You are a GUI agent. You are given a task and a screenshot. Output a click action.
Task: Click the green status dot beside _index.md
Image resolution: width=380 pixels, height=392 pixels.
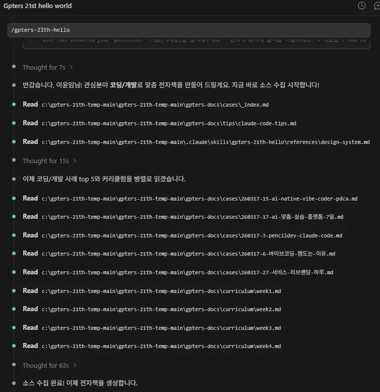14,104
